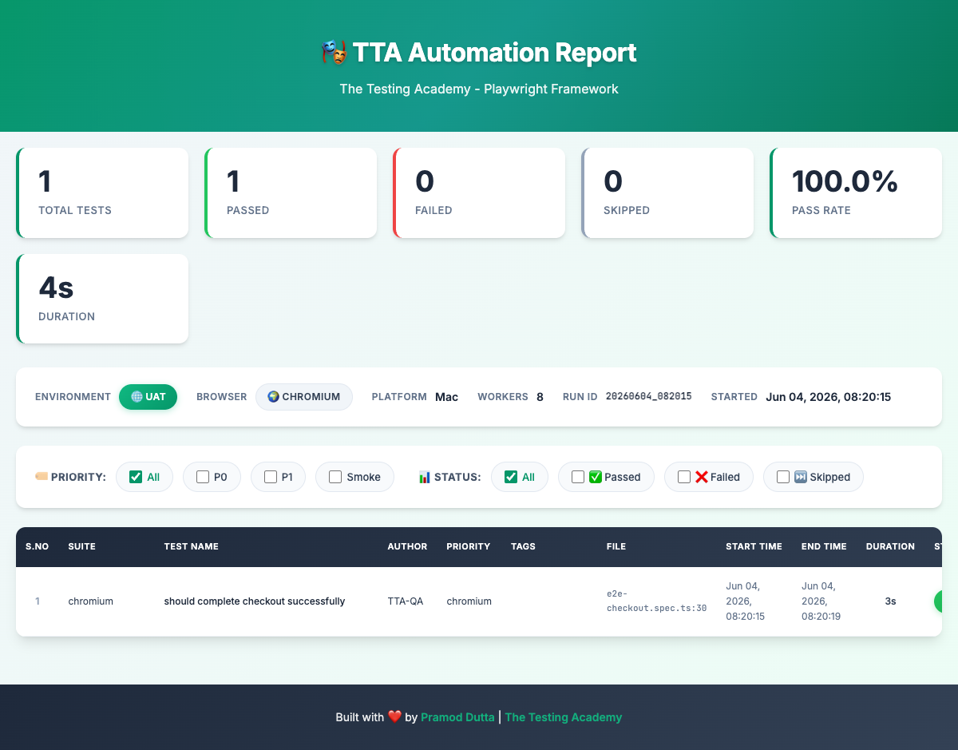Screen dimensions: 958x750
Task: Click the CHROMIUM browser badge
Action: tap(304, 397)
